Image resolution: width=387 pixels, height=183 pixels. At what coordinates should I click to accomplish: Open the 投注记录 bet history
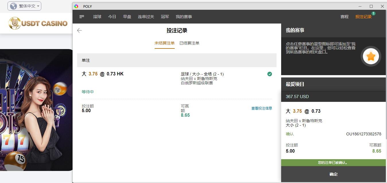pyautogui.click(x=363, y=17)
